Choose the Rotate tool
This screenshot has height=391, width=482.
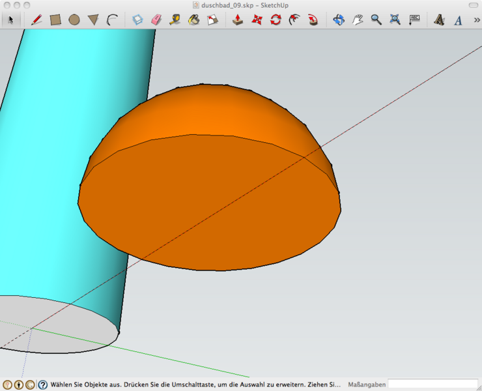276,20
